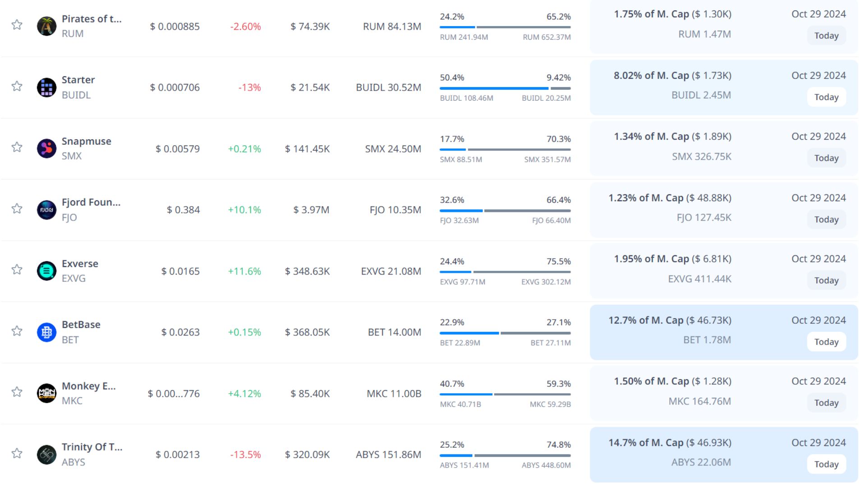
Task: Click the Today badge for the ABYS unlock
Action: (826, 464)
